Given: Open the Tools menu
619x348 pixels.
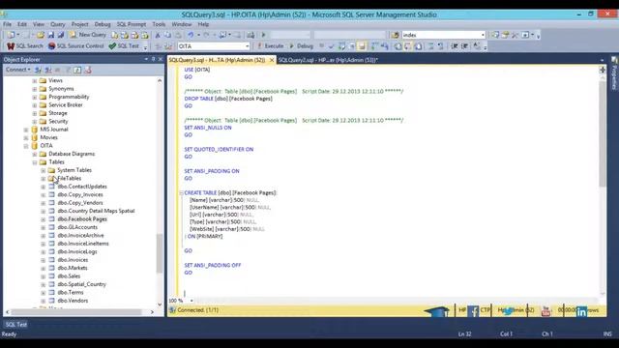Looking at the screenshot, I should (x=159, y=24).
